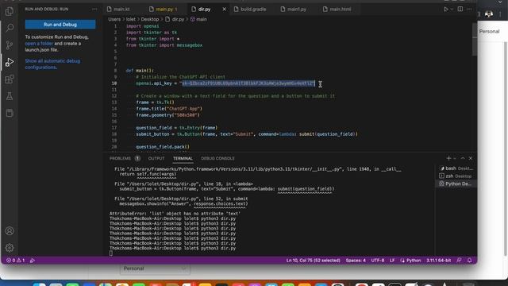Open the Manage gear icon
Viewport: 508px width, 286px height.
pyautogui.click(x=10, y=248)
